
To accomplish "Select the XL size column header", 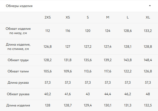I will (148, 17).
